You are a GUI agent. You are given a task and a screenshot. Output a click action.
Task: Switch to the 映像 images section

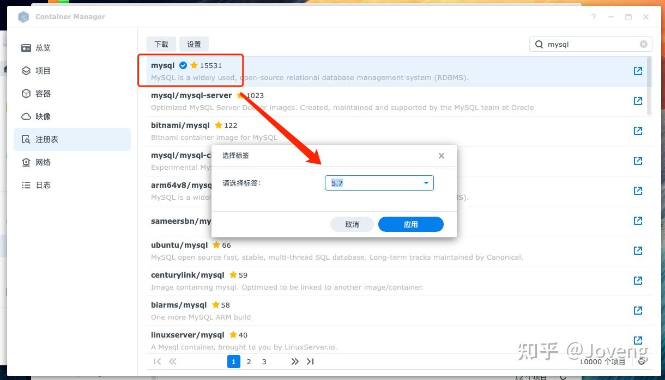pos(42,116)
